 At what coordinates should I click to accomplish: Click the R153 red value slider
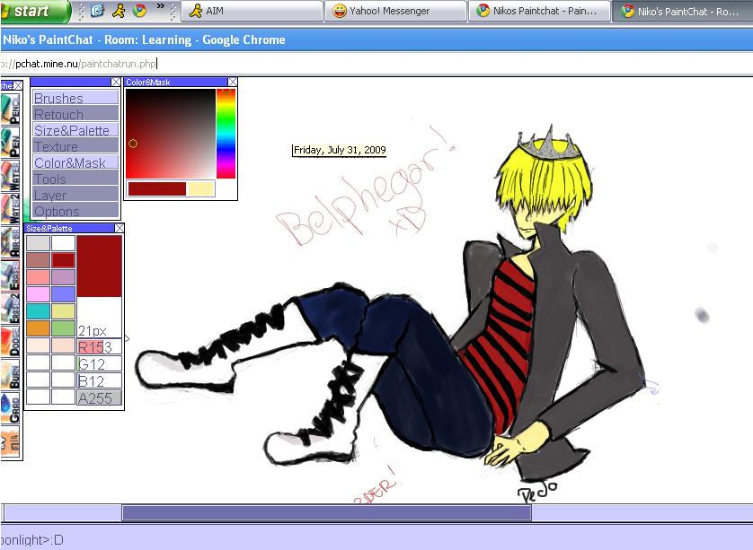(100, 346)
